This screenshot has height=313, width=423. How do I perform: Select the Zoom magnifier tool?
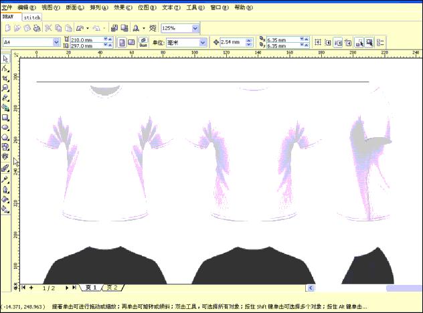click(x=5, y=88)
